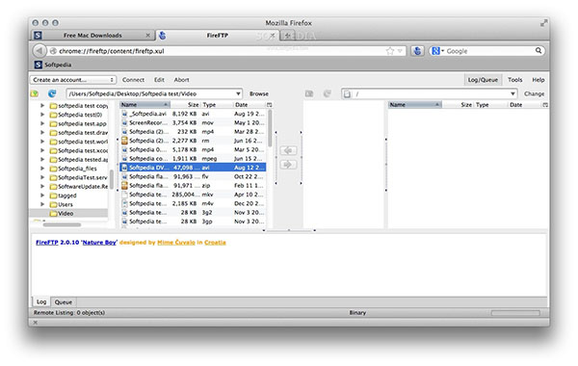This screenshot has width=578, height=366.
Task: Click the Google search engine icon
Action: click(x=435, y=51)
